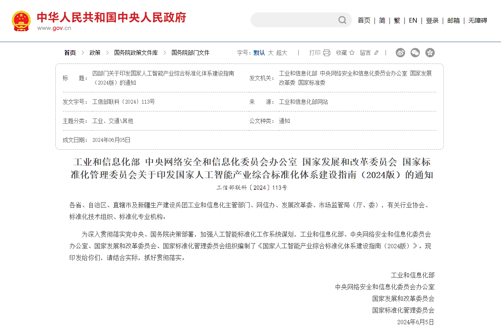
Task: Open 国务院部门文件 breadcrumb
Action: coord(190,53)
